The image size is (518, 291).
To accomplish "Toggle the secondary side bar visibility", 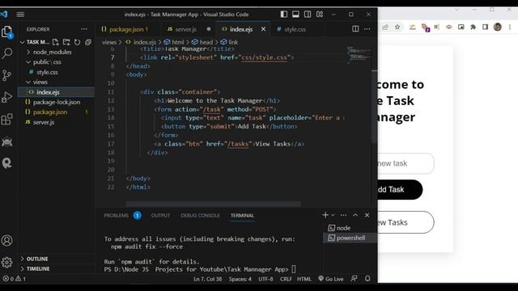I will (x=308, y=15).
